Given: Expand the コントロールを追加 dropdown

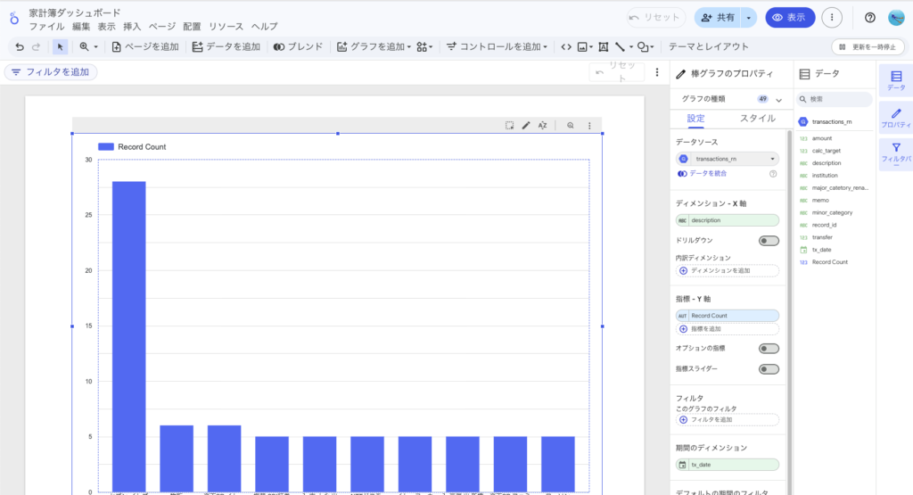Looking at the screenshot, I should (x=498, y=46).
